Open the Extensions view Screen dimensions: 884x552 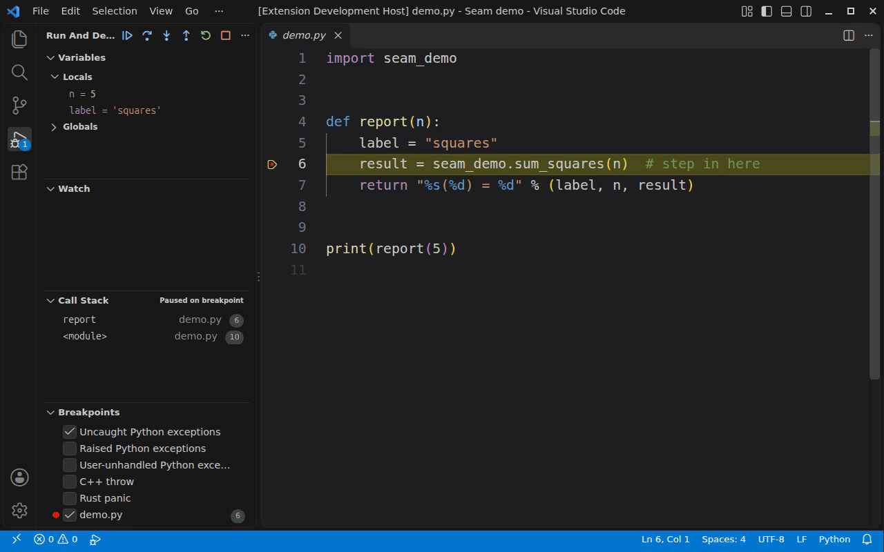[x=19, y=172]
